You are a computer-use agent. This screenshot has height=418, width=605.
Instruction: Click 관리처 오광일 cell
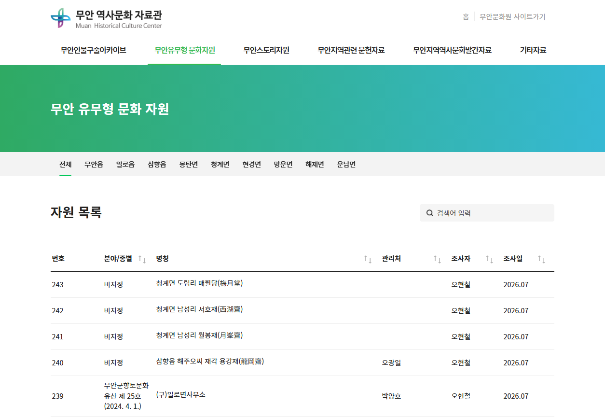(391, 363)
